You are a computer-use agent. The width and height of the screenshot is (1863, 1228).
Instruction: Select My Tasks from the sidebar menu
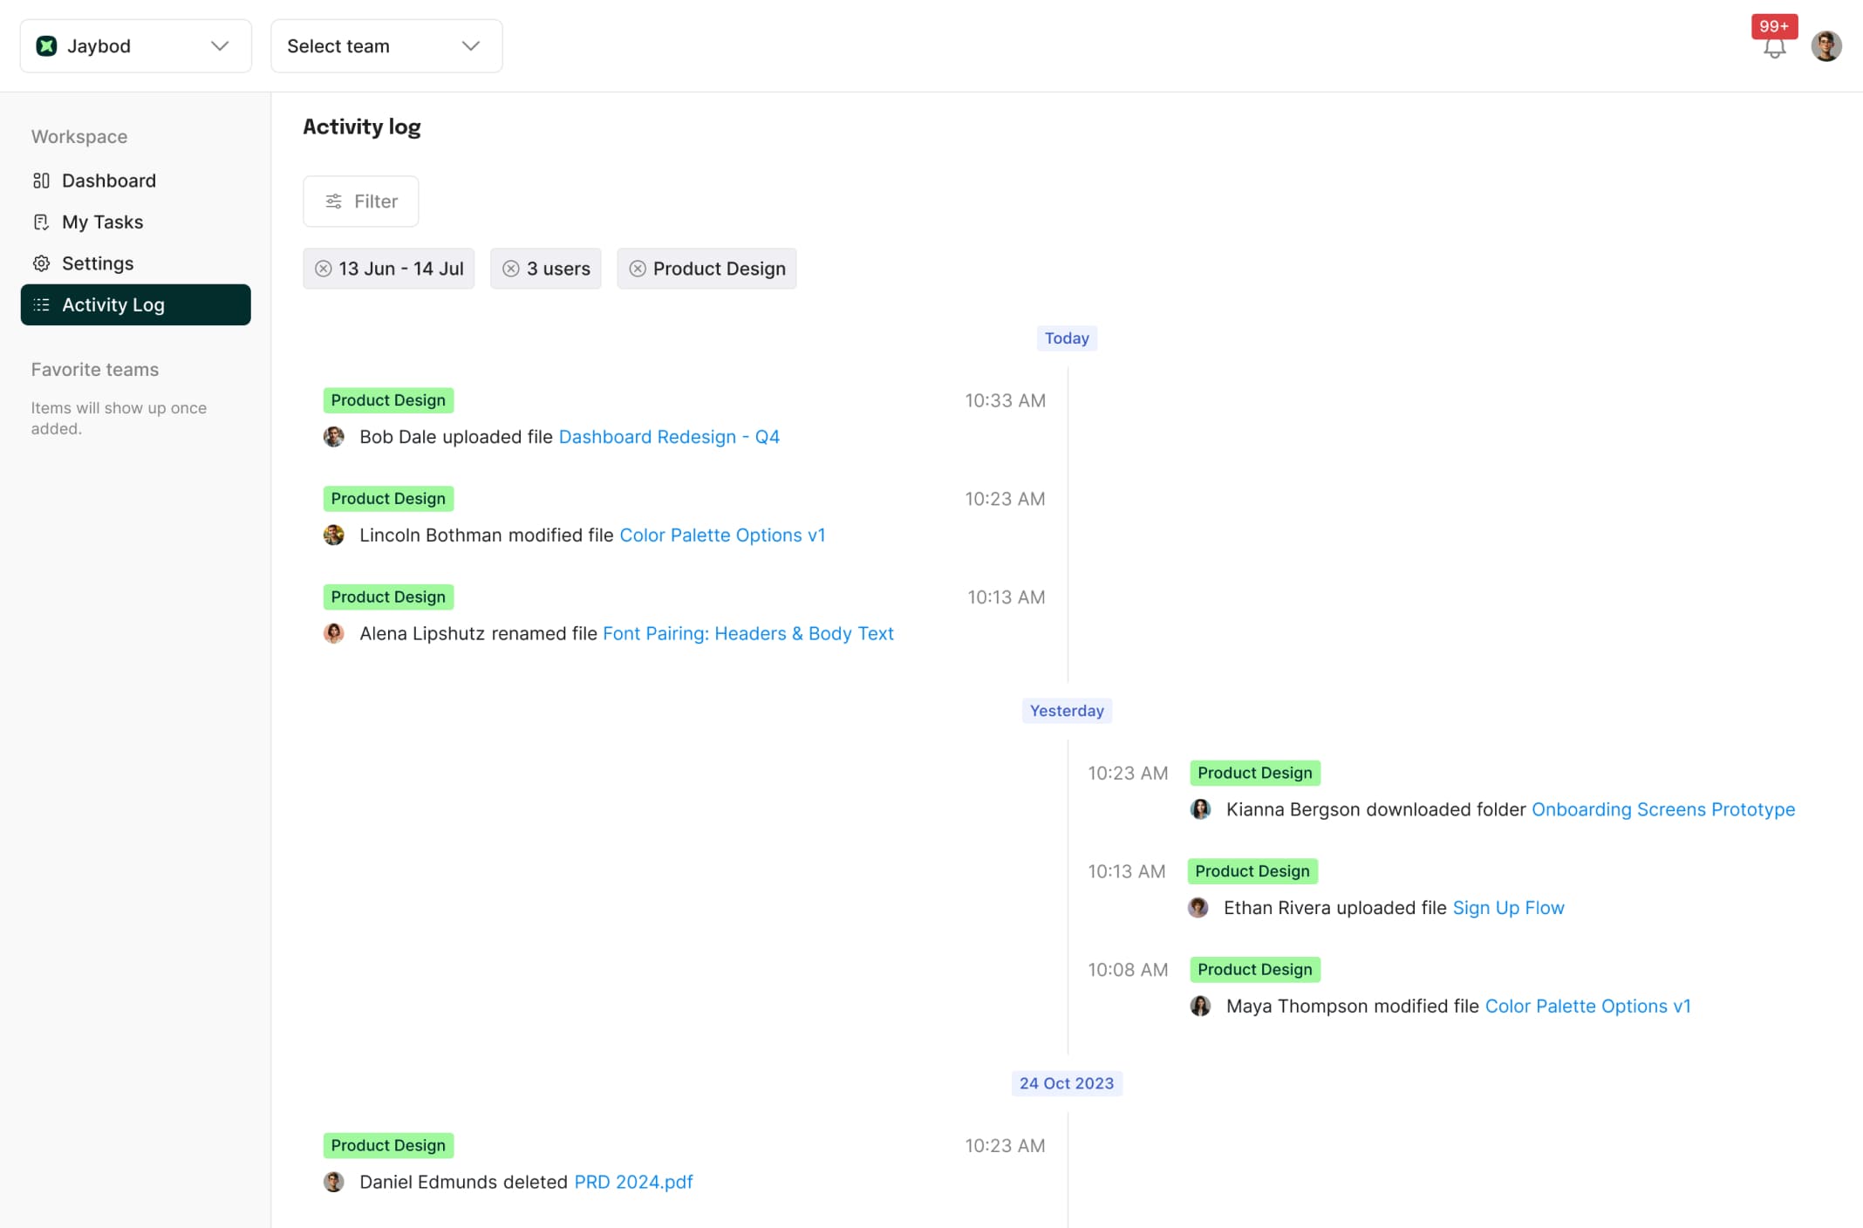tap(102, 222)
